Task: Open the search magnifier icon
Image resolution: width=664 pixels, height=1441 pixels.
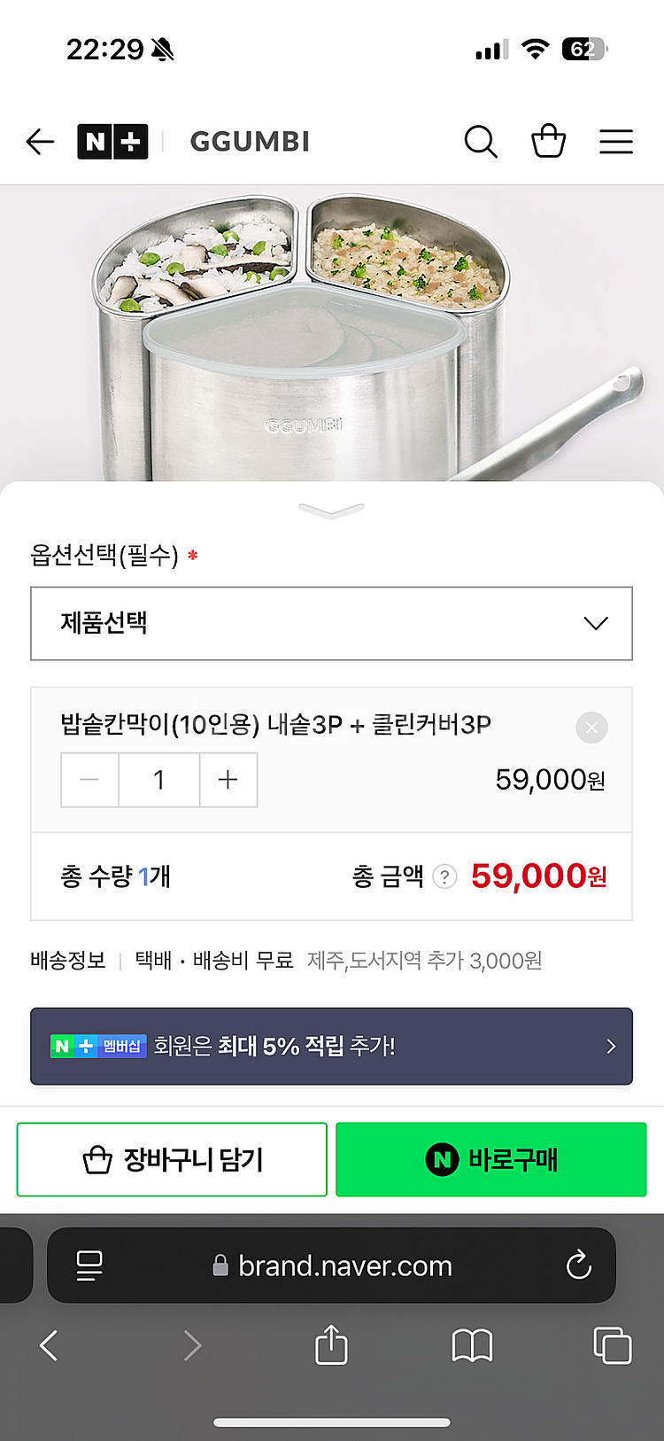Action: click(x=481, y=142)
